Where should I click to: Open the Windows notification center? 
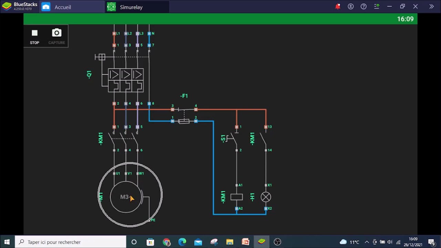(431, 242)
